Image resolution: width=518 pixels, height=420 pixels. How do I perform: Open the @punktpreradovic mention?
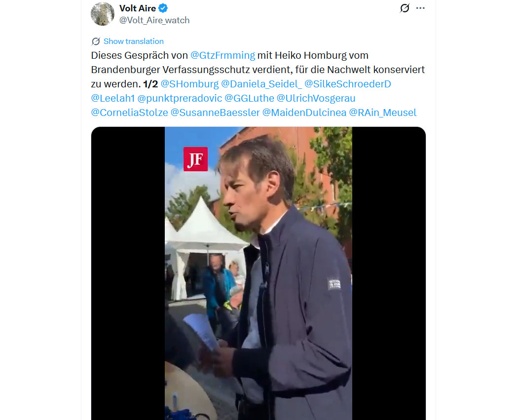tap(180, 98)
